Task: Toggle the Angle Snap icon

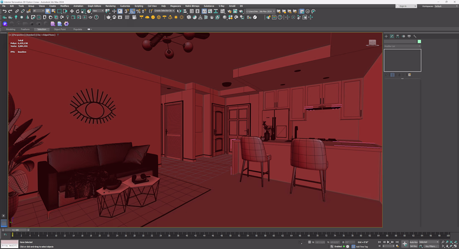Action: coord(133,11)
